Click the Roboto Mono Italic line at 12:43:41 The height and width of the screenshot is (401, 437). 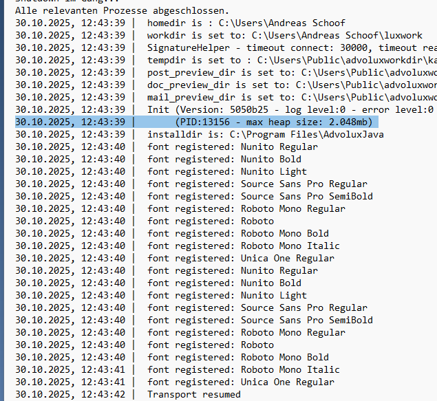pyautogui.click(x=243, y=370)
